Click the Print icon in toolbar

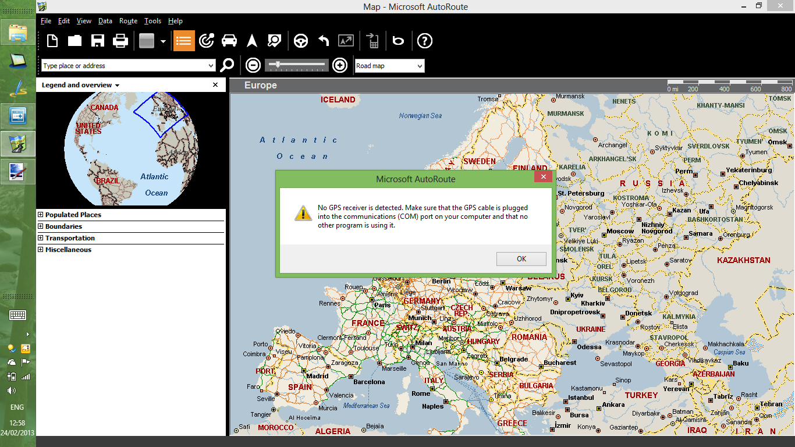click(120, 41)
